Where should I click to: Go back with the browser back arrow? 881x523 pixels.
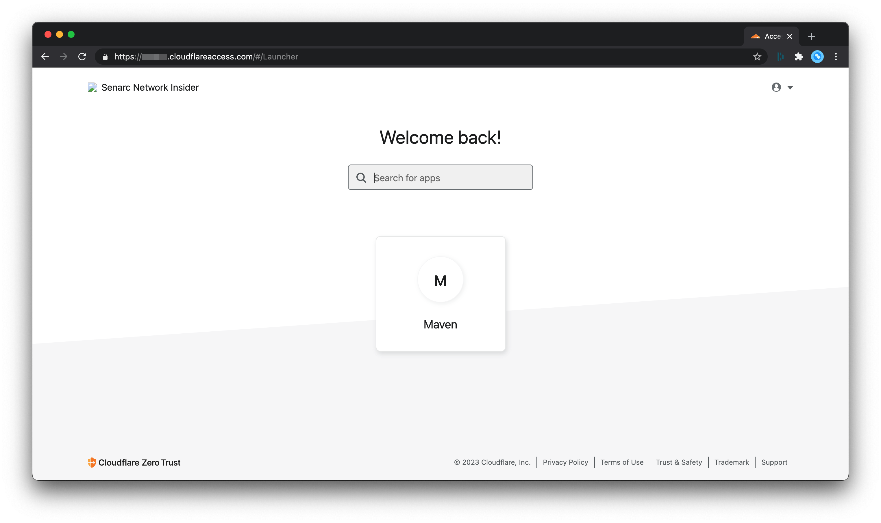point(45,56)
